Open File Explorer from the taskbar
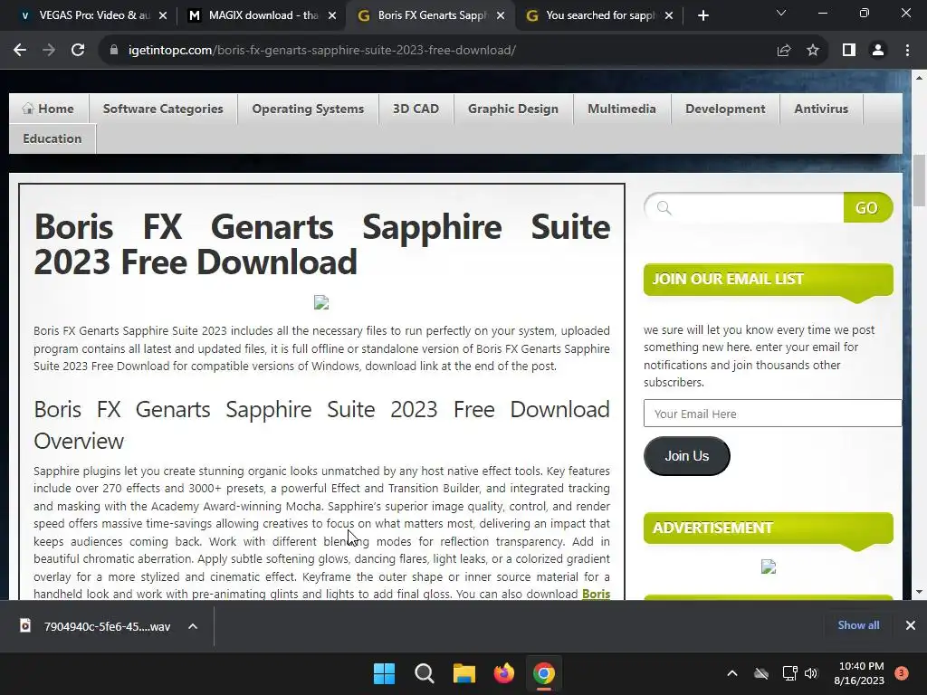 (464, 673)
